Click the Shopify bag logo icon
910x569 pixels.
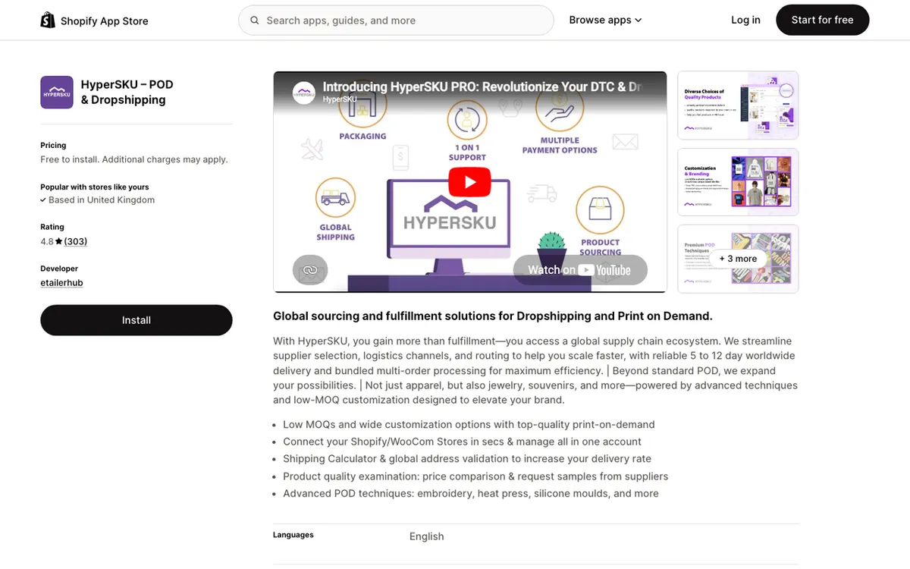[48, 20]
